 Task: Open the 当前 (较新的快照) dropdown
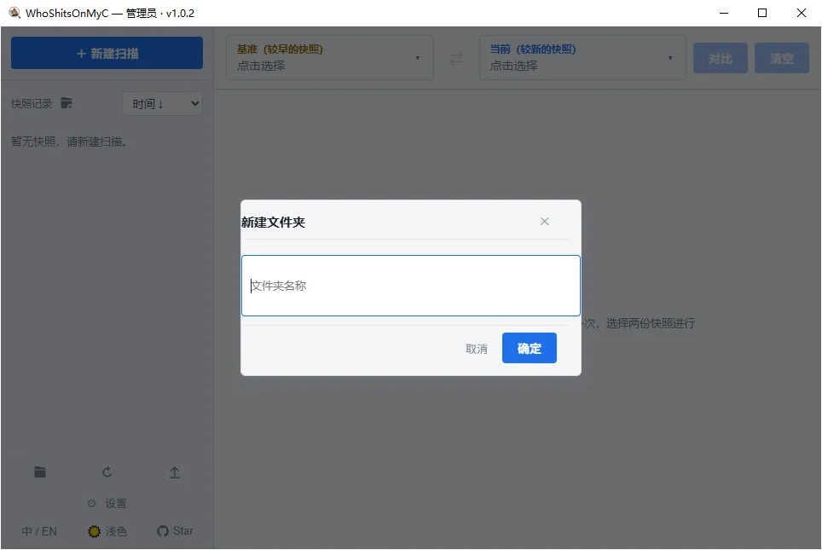click(x=582, y=58)
